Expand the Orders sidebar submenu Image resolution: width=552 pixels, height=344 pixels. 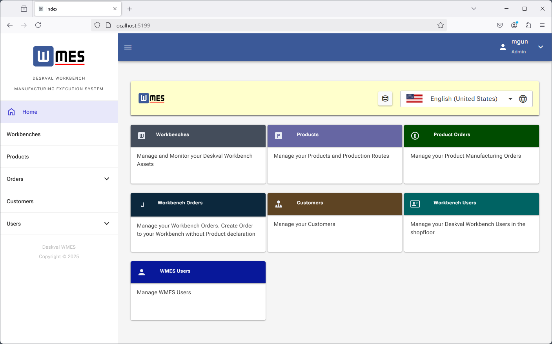pyautogui.click(x=106, y=179)
